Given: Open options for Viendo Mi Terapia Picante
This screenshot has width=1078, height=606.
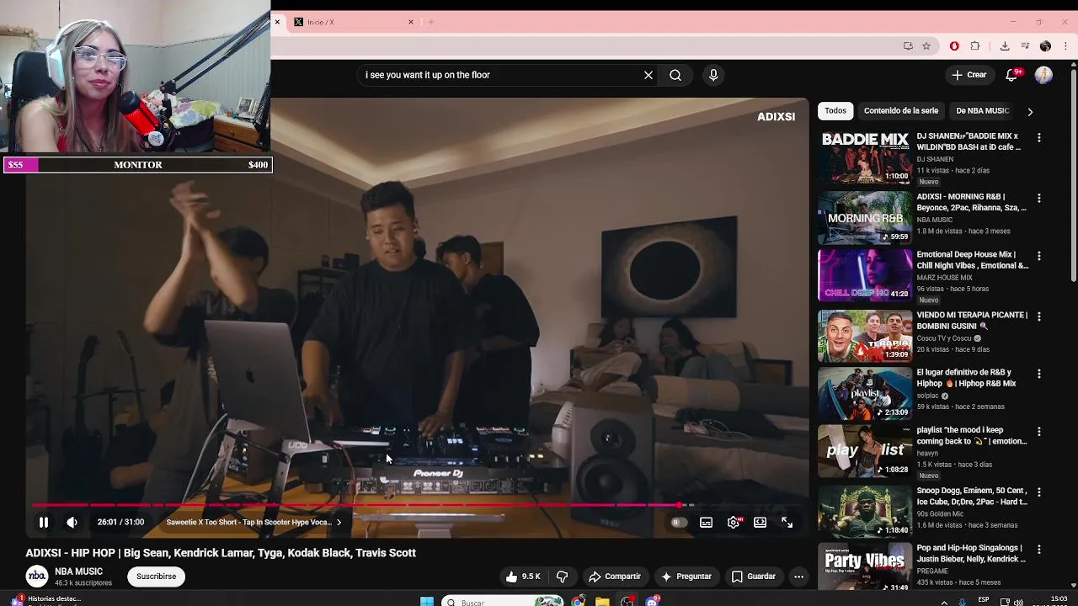Looking at the screenshot, I should (1038, 316).
